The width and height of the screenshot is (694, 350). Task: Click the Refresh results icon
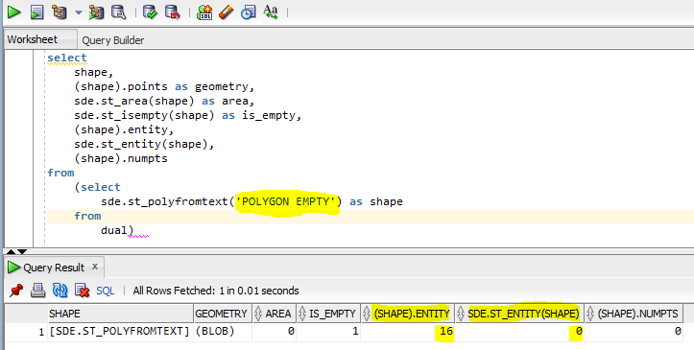(x=60, y=291)
